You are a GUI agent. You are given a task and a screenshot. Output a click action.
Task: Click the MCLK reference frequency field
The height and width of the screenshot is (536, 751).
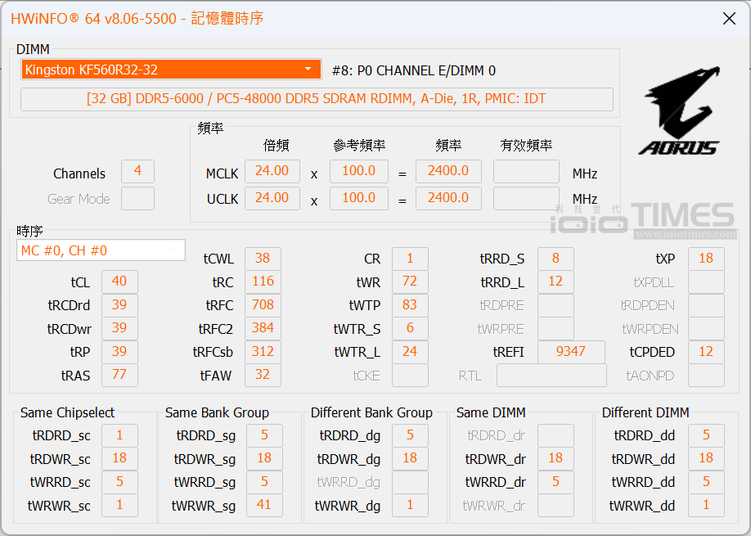pyautogui.click(x=358, y=171)
